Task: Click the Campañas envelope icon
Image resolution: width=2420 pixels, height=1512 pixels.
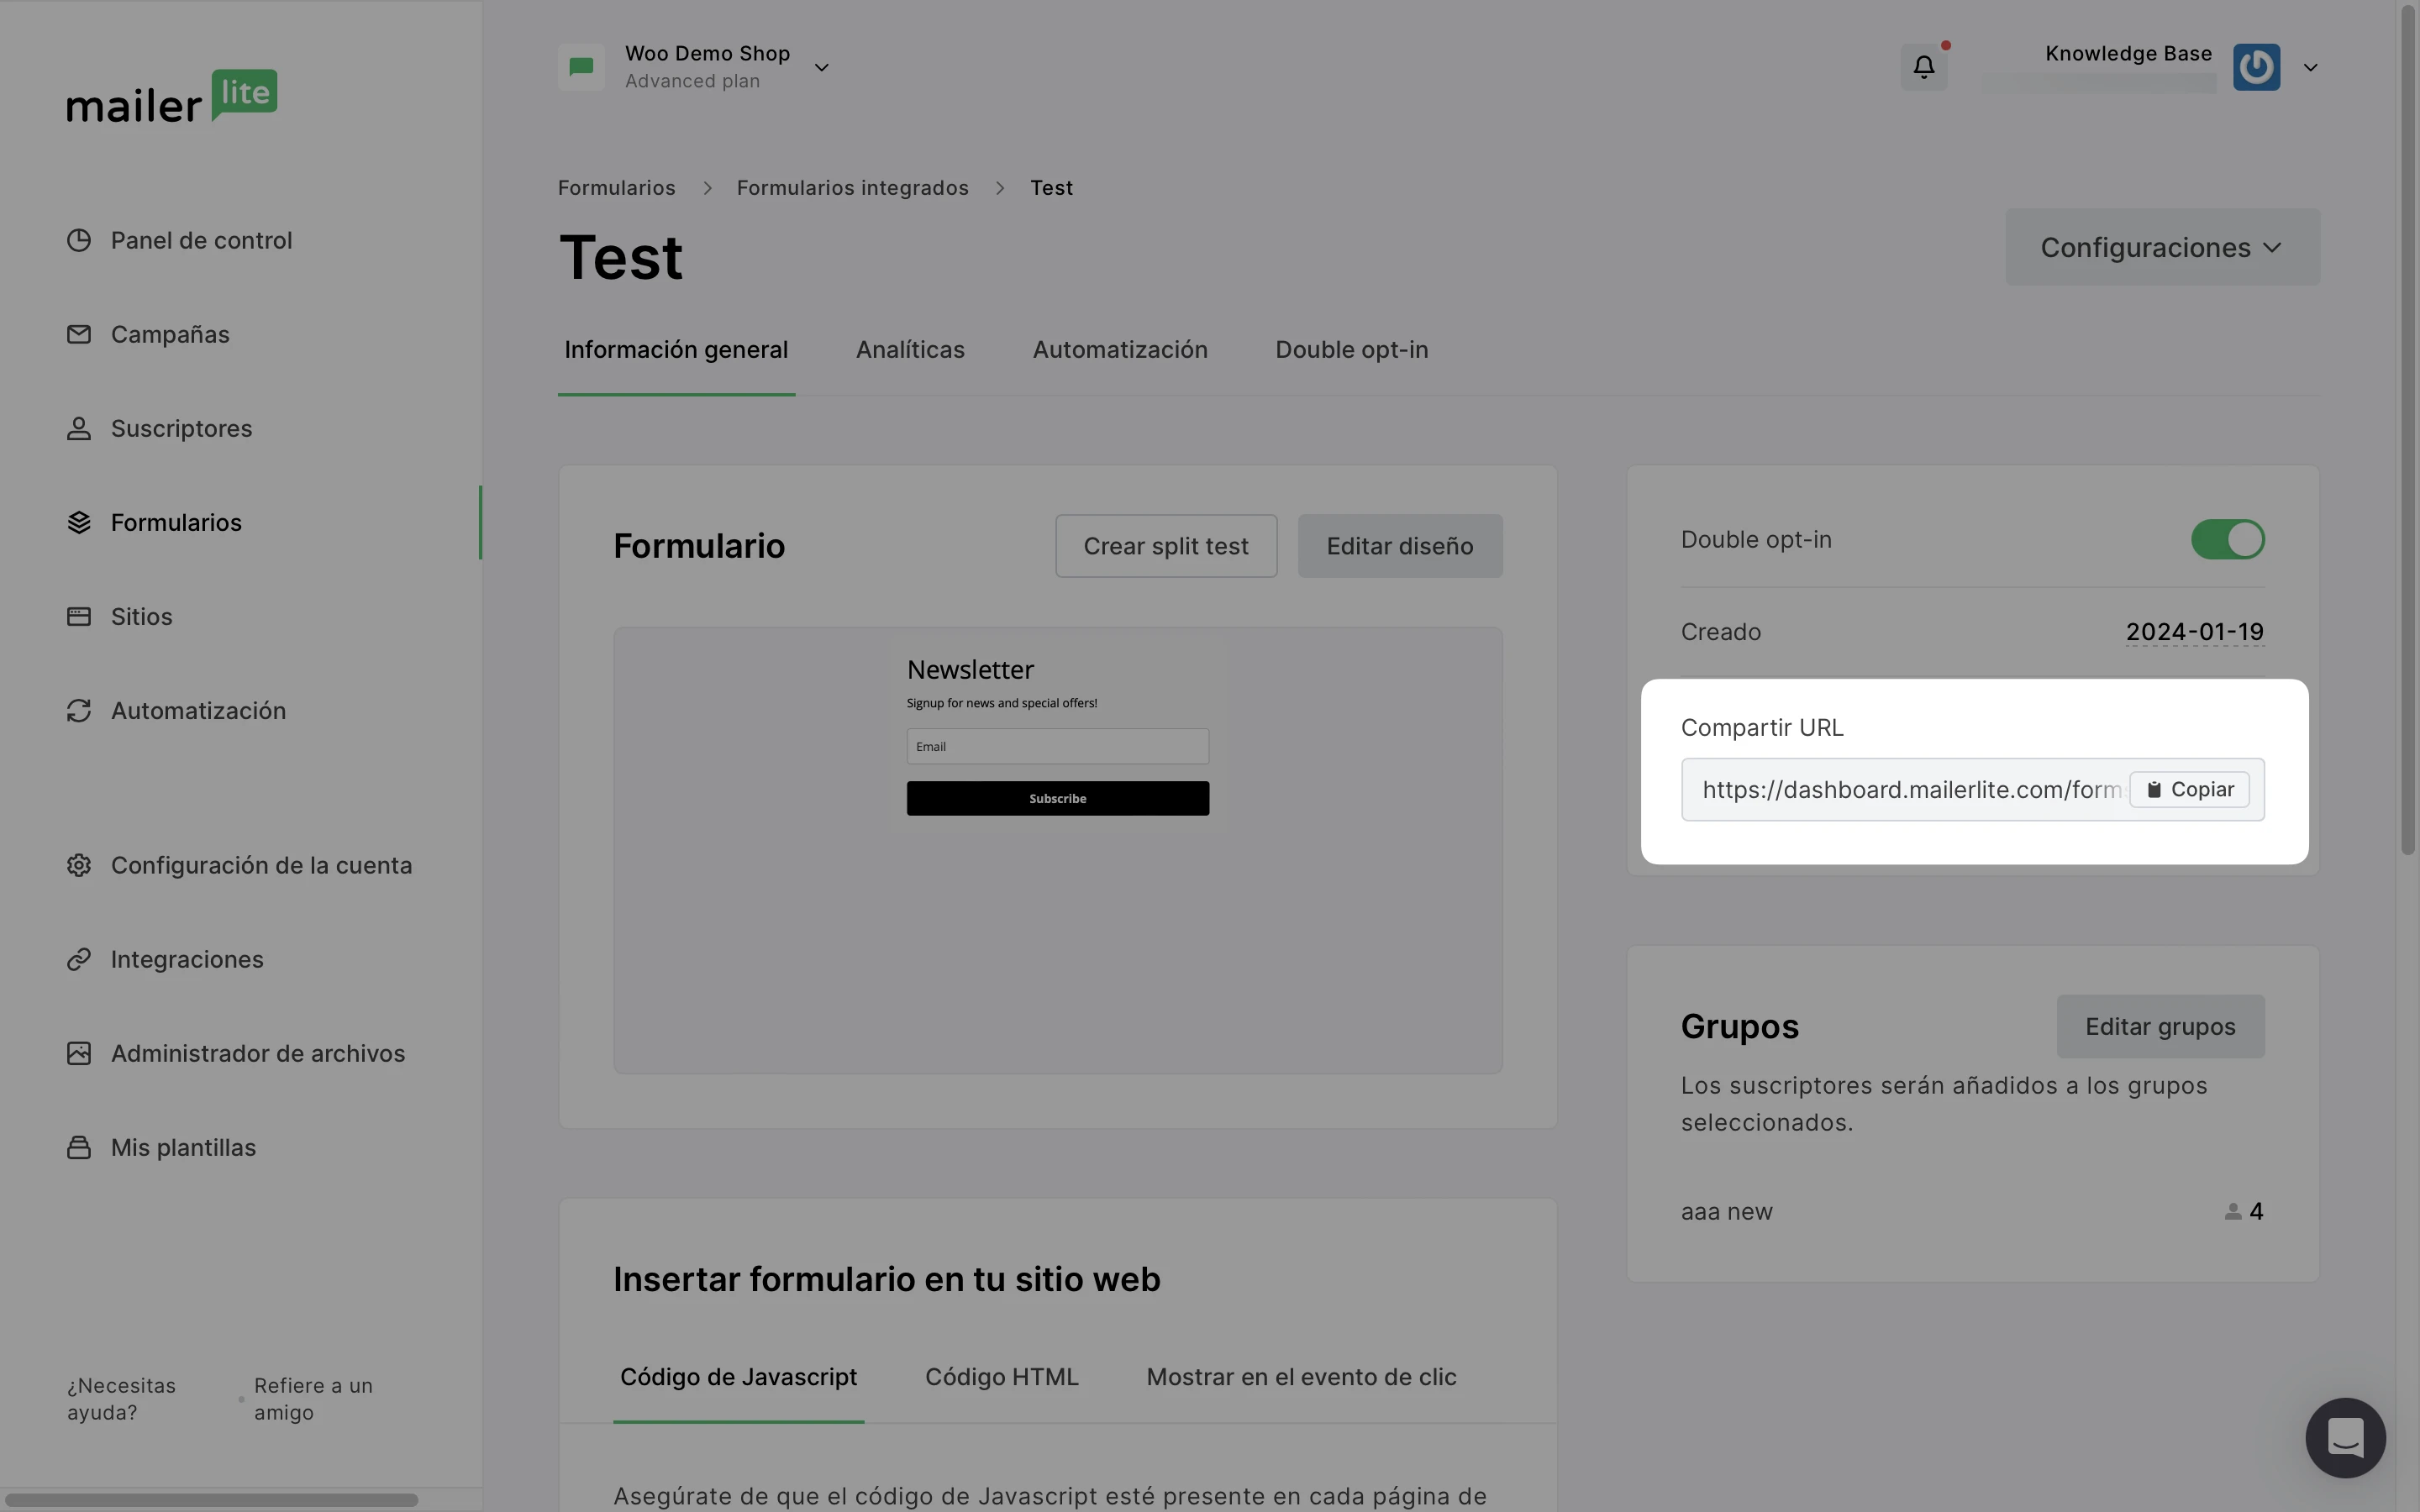Action: [79, 334]
